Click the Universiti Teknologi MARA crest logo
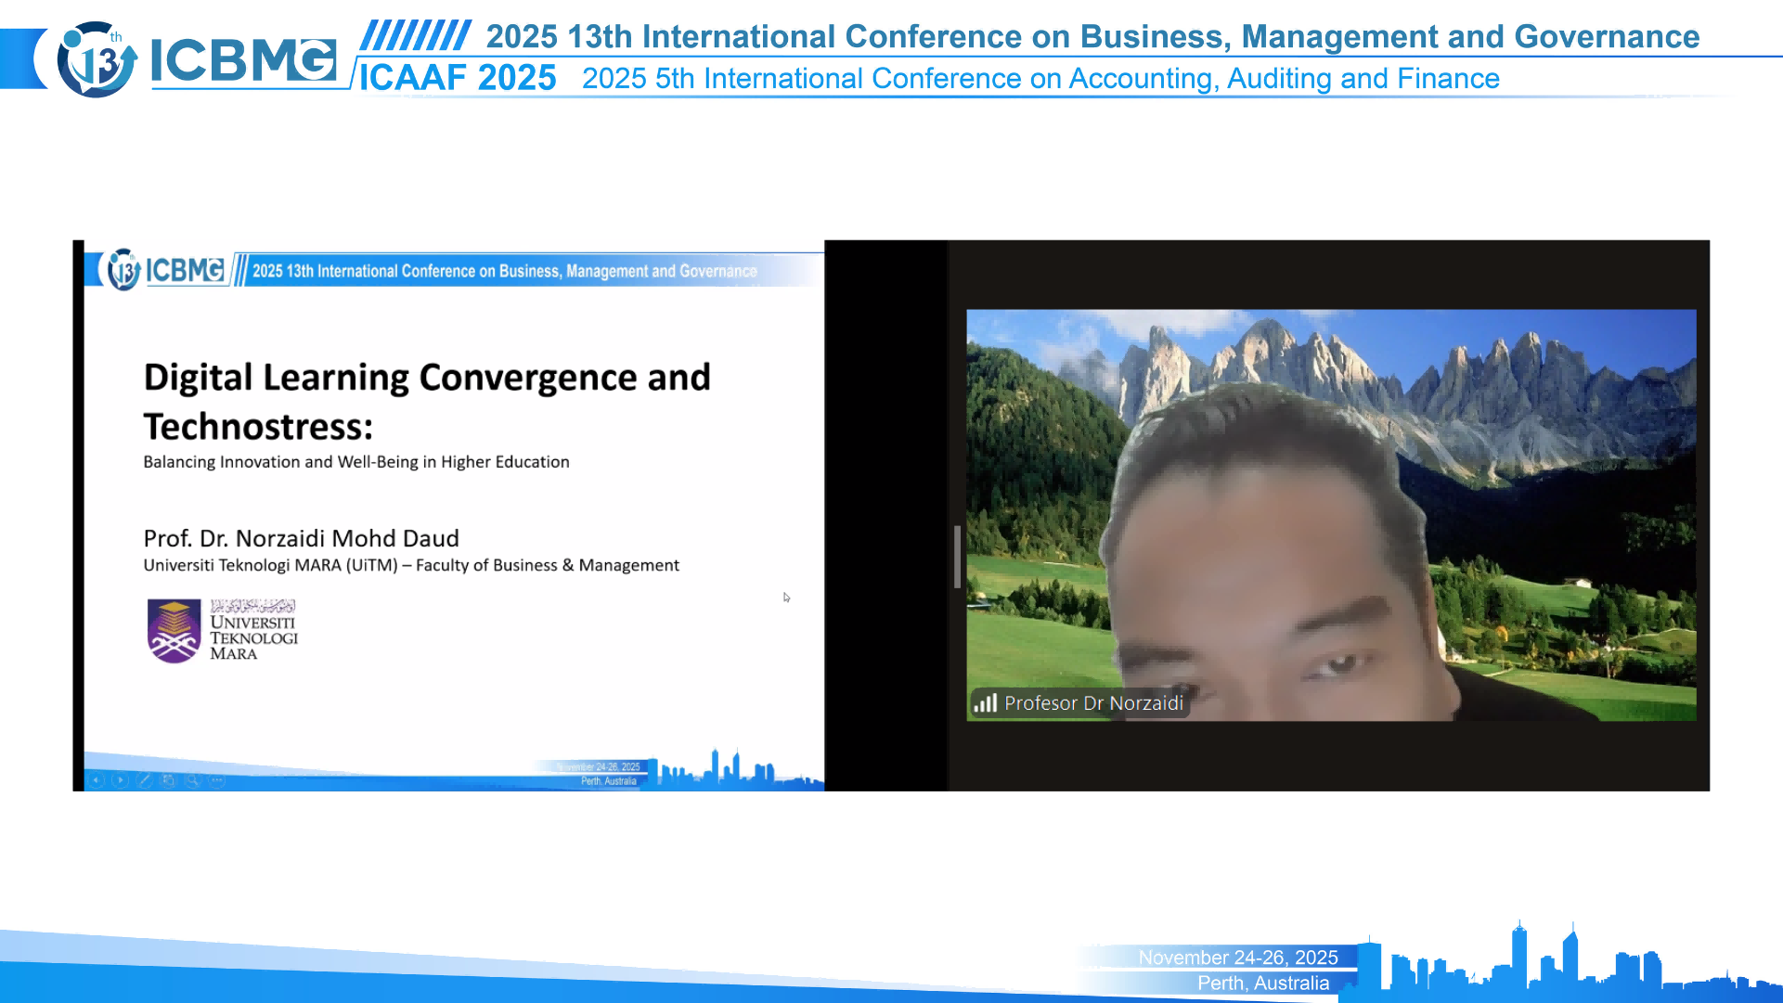This screenshot has width=1783, height=1003. tap(174, 631)
